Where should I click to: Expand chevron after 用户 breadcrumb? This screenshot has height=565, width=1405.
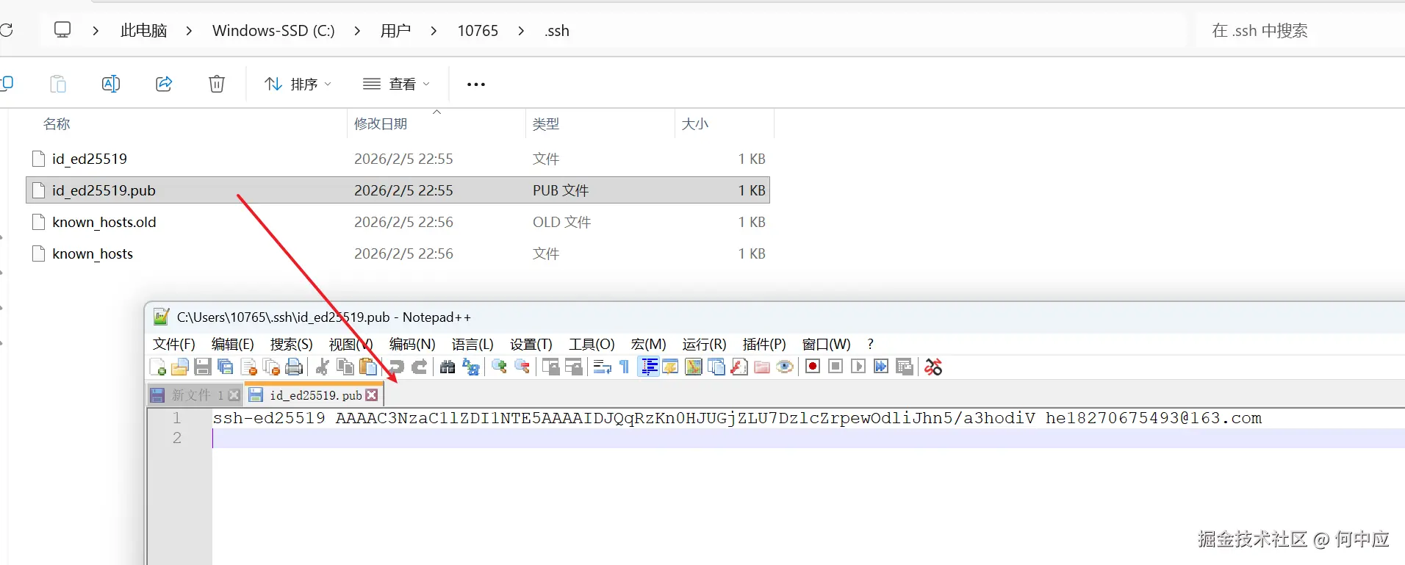click(434, 31)
